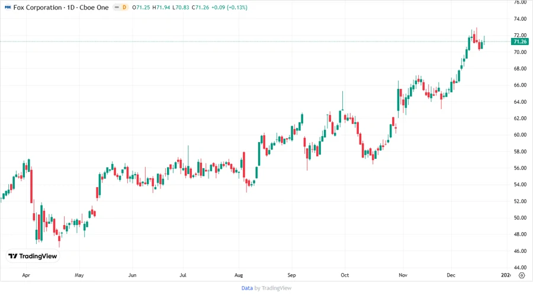The height and width of the screenshot is (295, 533).
Task: Click the green 71.26 current price label
Action: 520,41
